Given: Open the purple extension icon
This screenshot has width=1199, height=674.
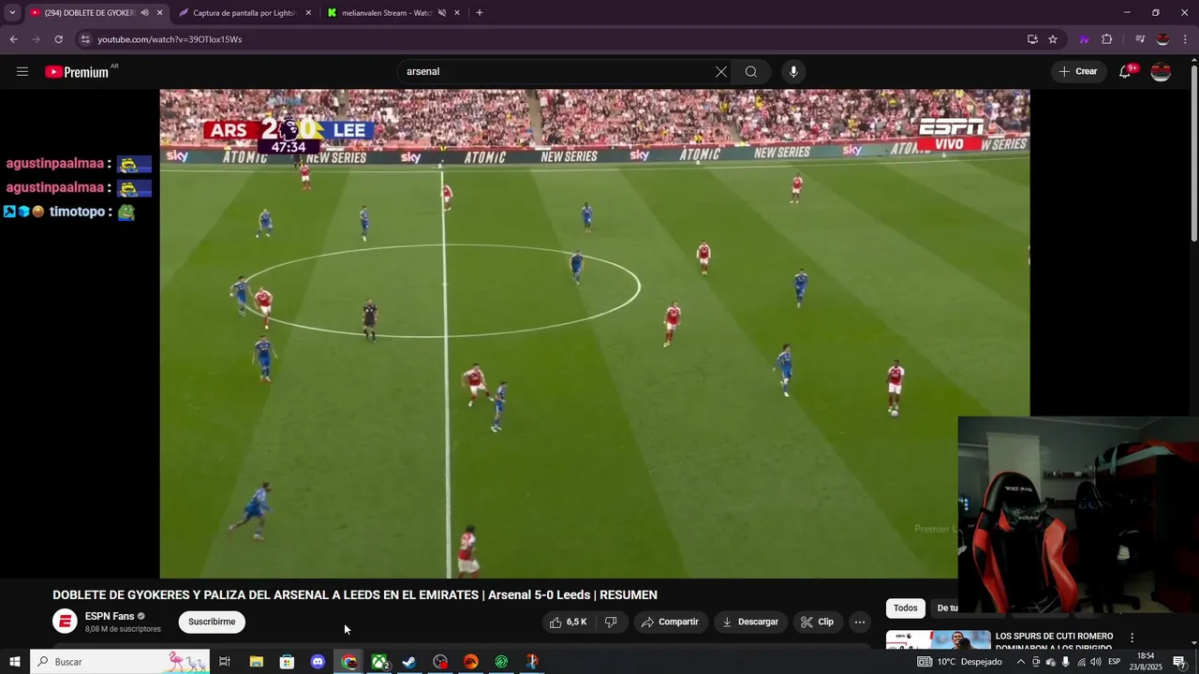Looking at the screenshot, I should pyautogui.click(x=1084, y=39).
